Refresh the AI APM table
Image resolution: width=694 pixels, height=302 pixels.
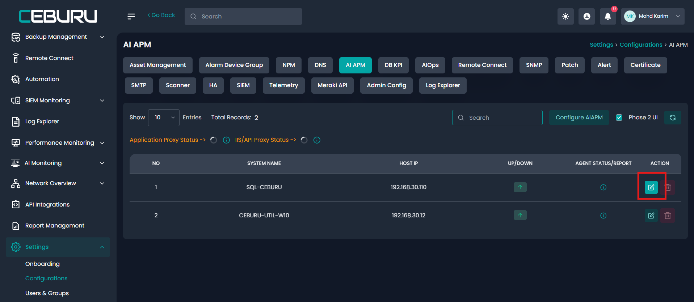[673, 118]
